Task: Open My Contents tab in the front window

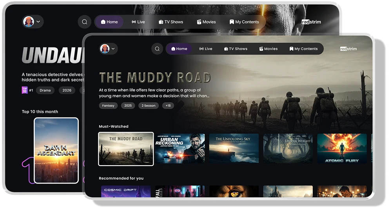Action: point(304,49)
